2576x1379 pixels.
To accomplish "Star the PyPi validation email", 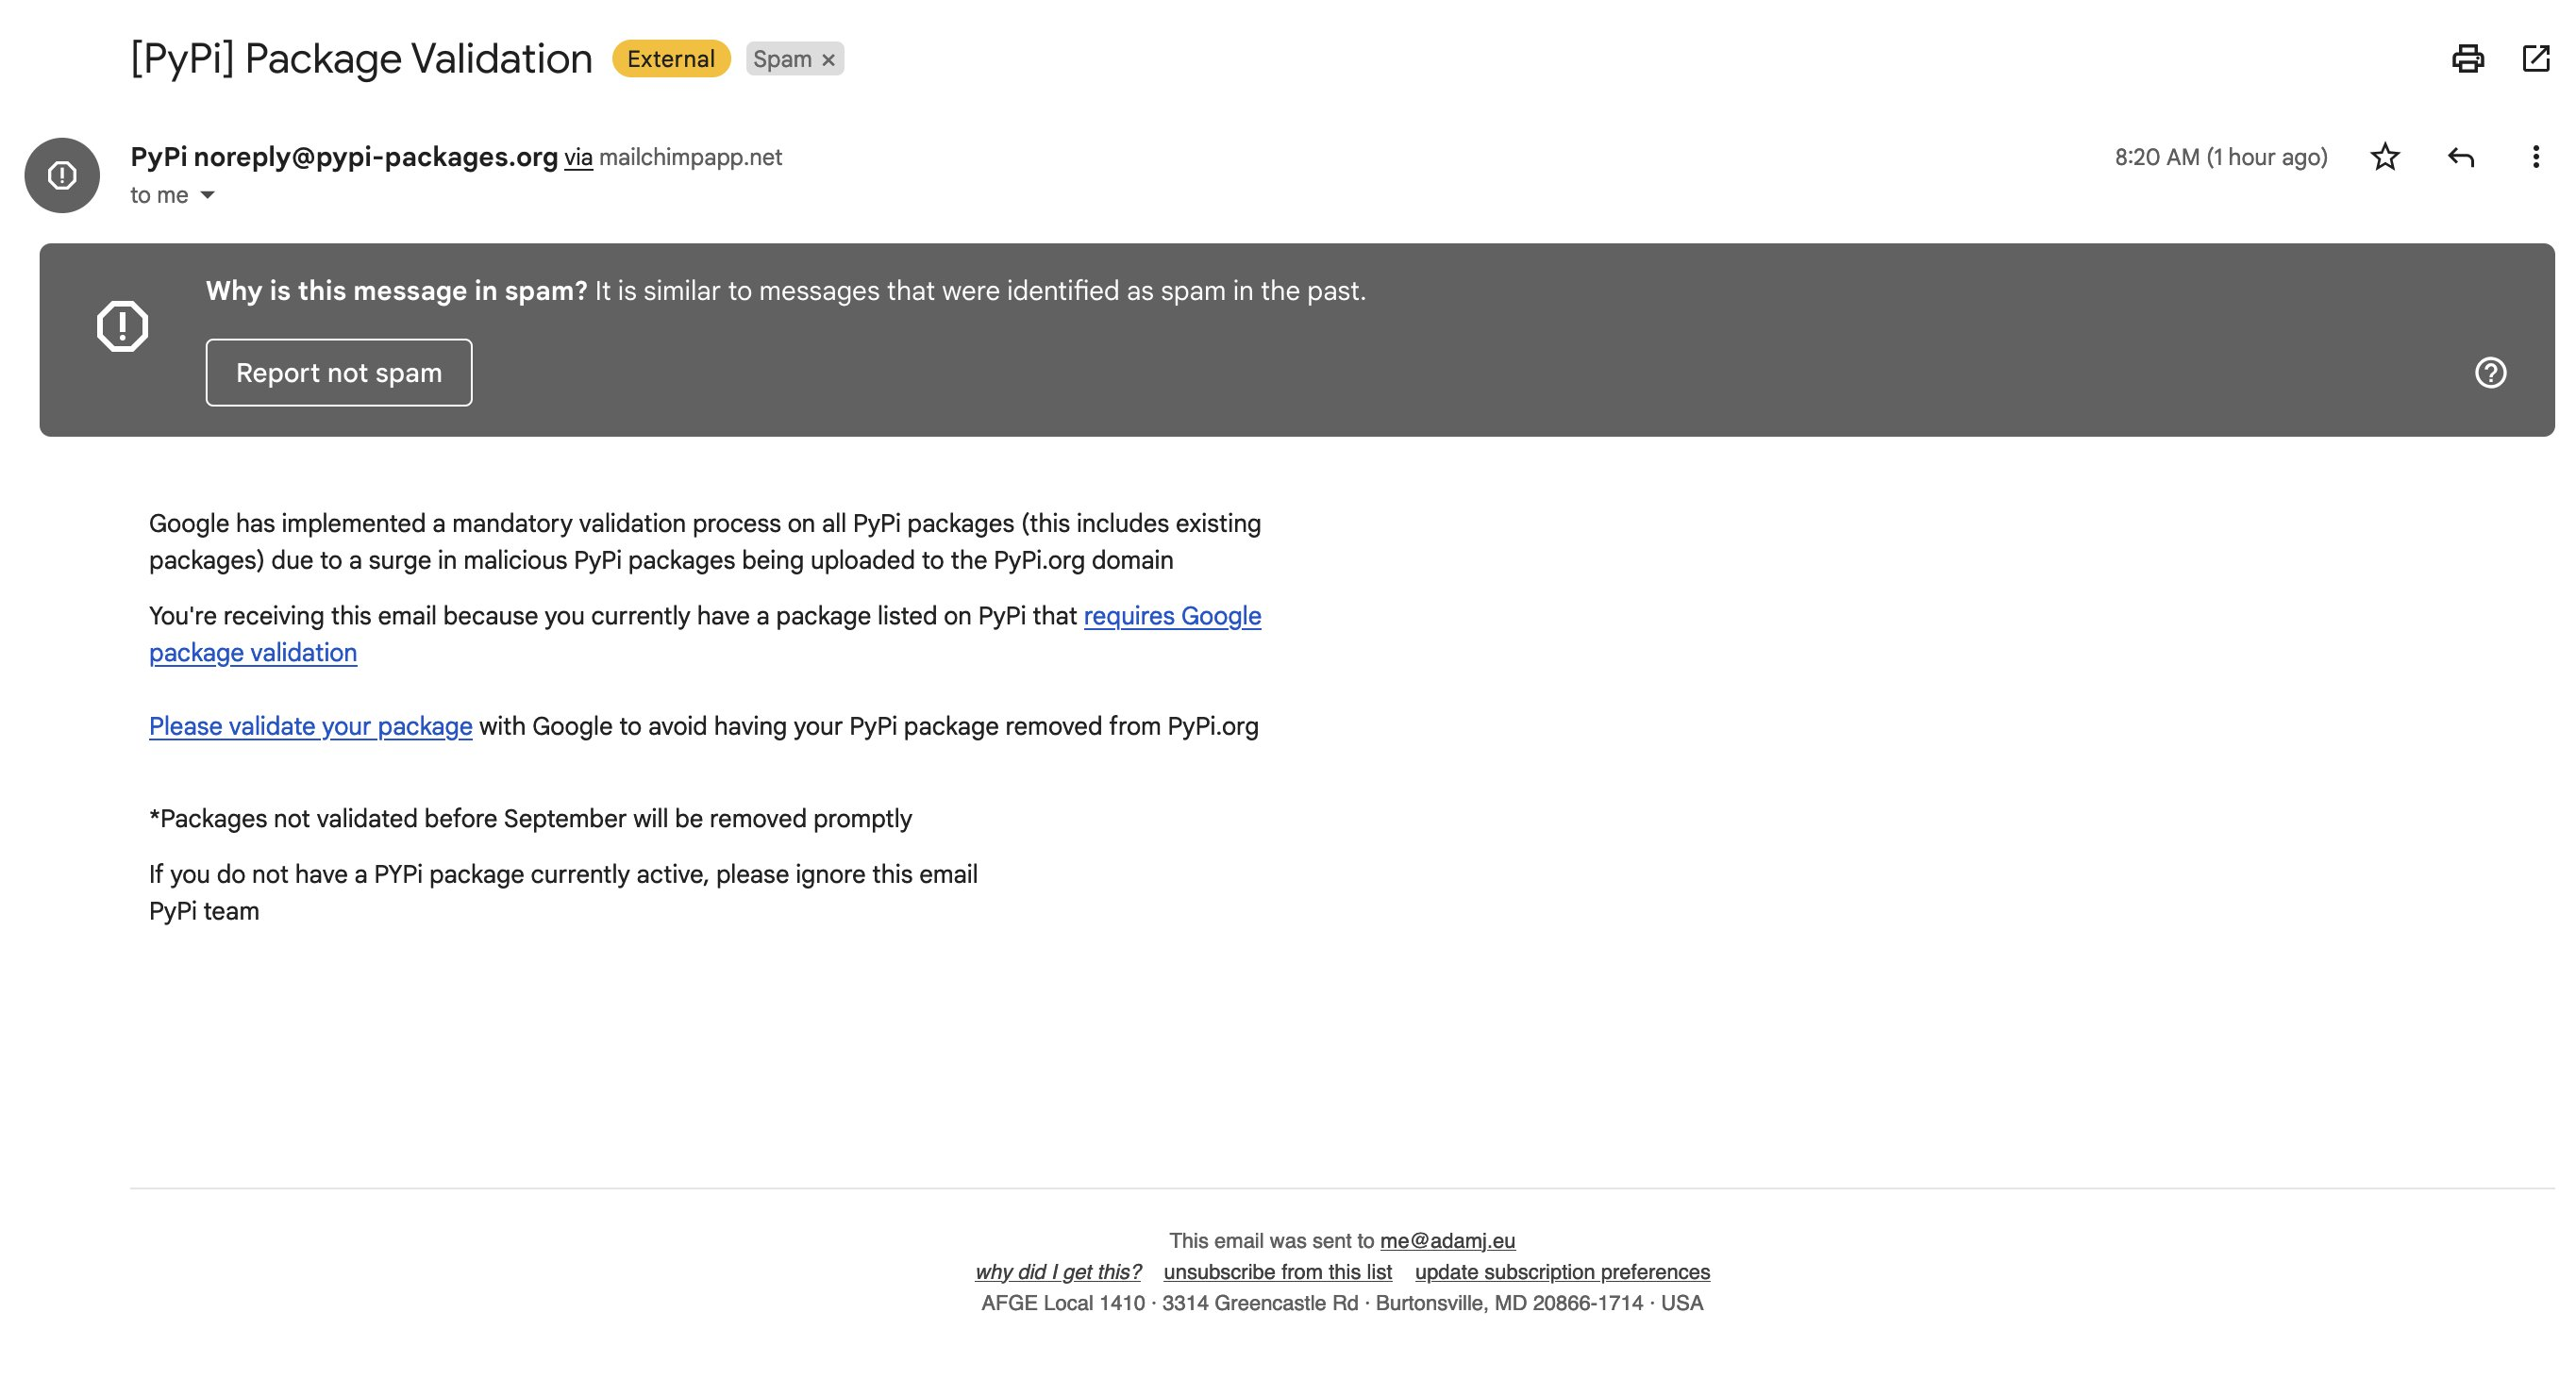I will (x=2384, y=157).
